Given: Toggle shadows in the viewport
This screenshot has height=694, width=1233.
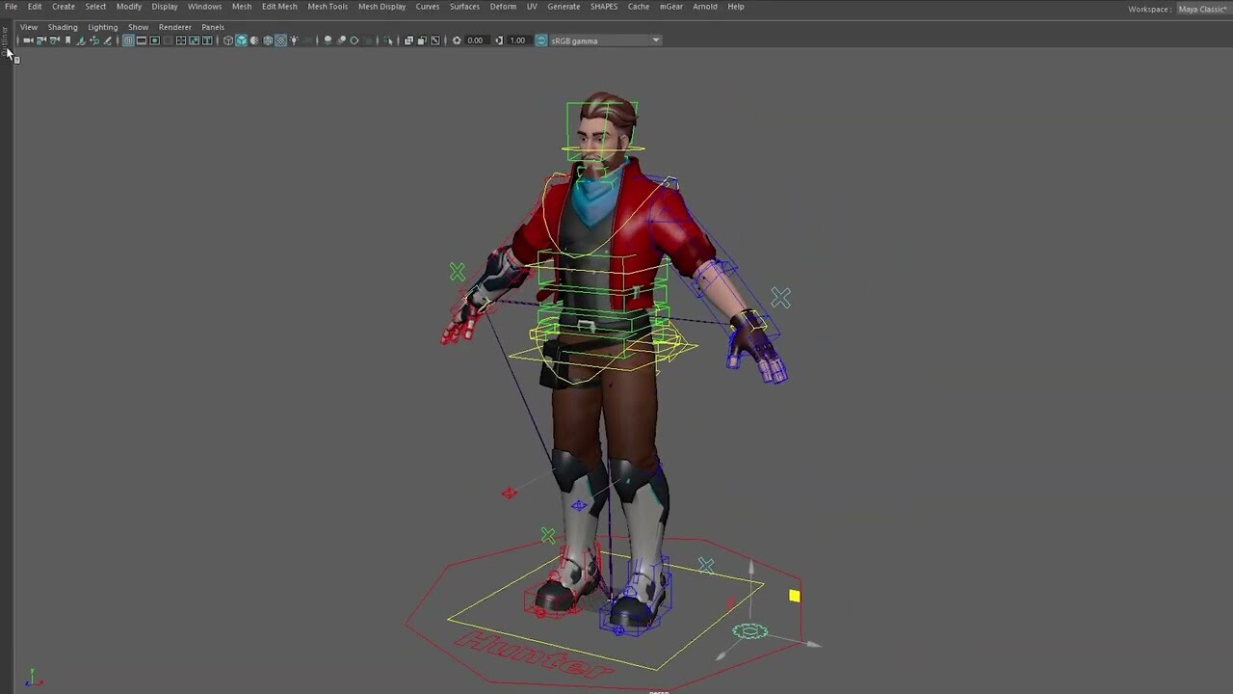Looking at the screenshot, I should pos(328,40).
